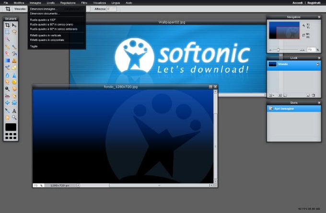Choose Ruota quadro a 180°
The image size is (326, 213).
pyautogui.click(x=57, y=20)
